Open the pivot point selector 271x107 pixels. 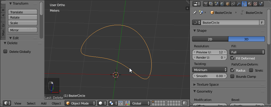coord(113,103)
